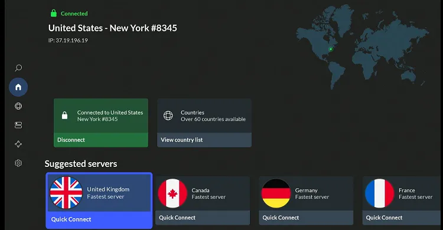
Task: Click 'Over 60 countries available' text
Action: [213, 119]
